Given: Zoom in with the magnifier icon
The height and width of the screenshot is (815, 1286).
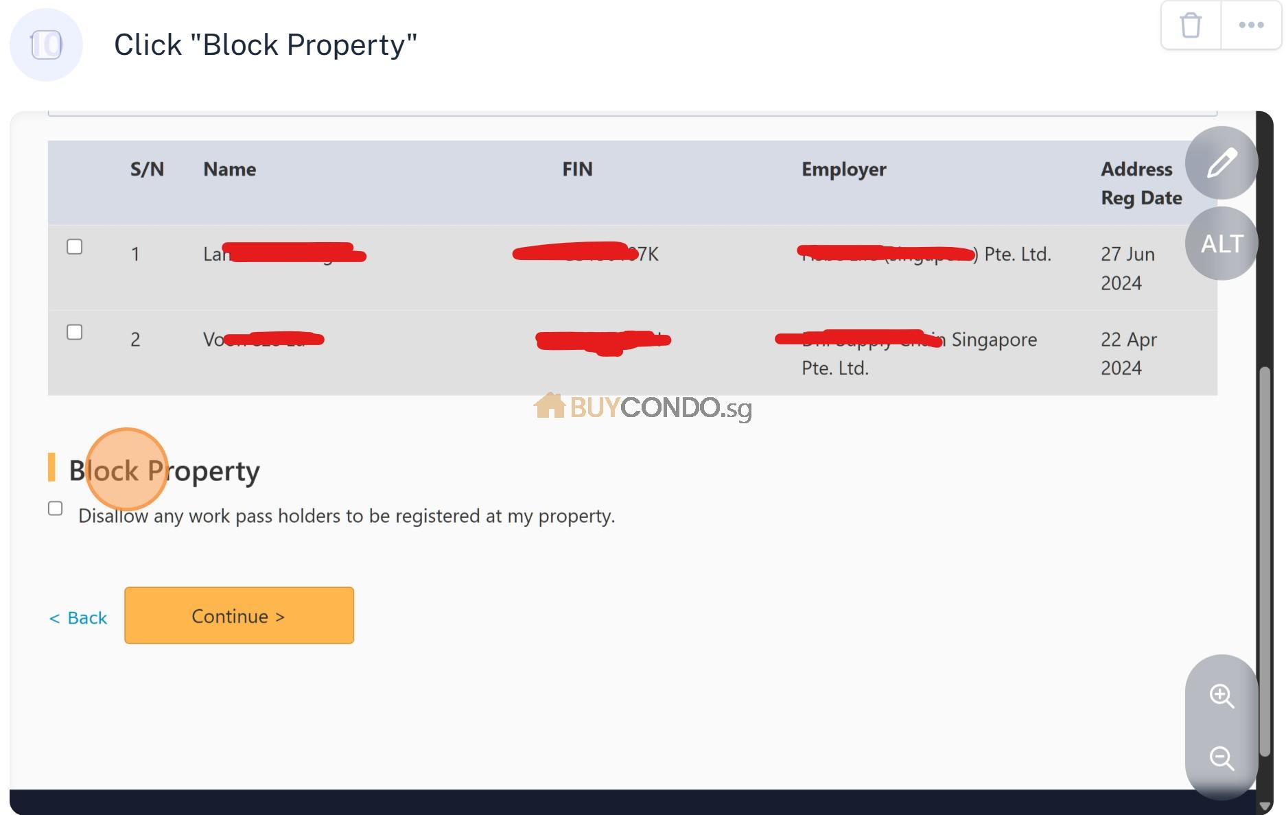Looking at the screenshot, I should (1222, 696).
